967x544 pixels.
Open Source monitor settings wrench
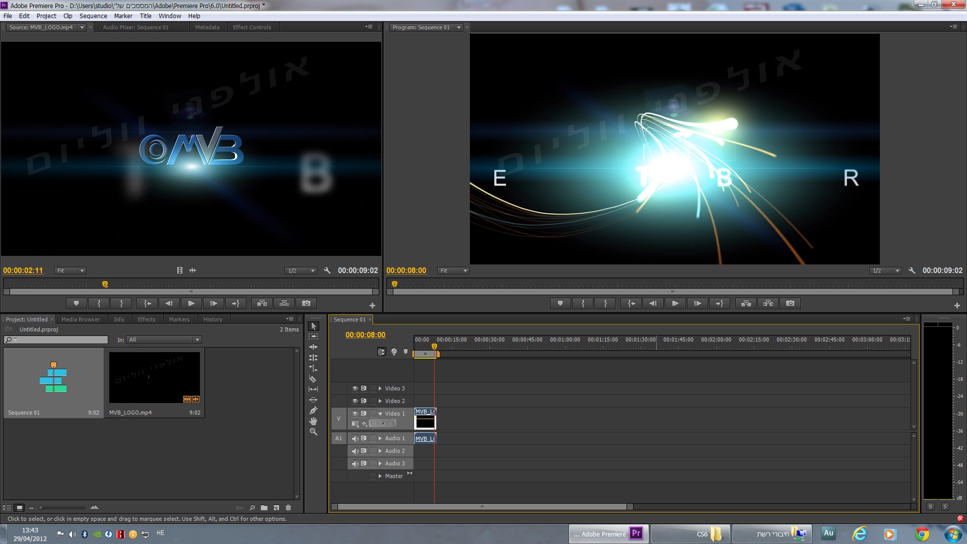click(327, 270)
